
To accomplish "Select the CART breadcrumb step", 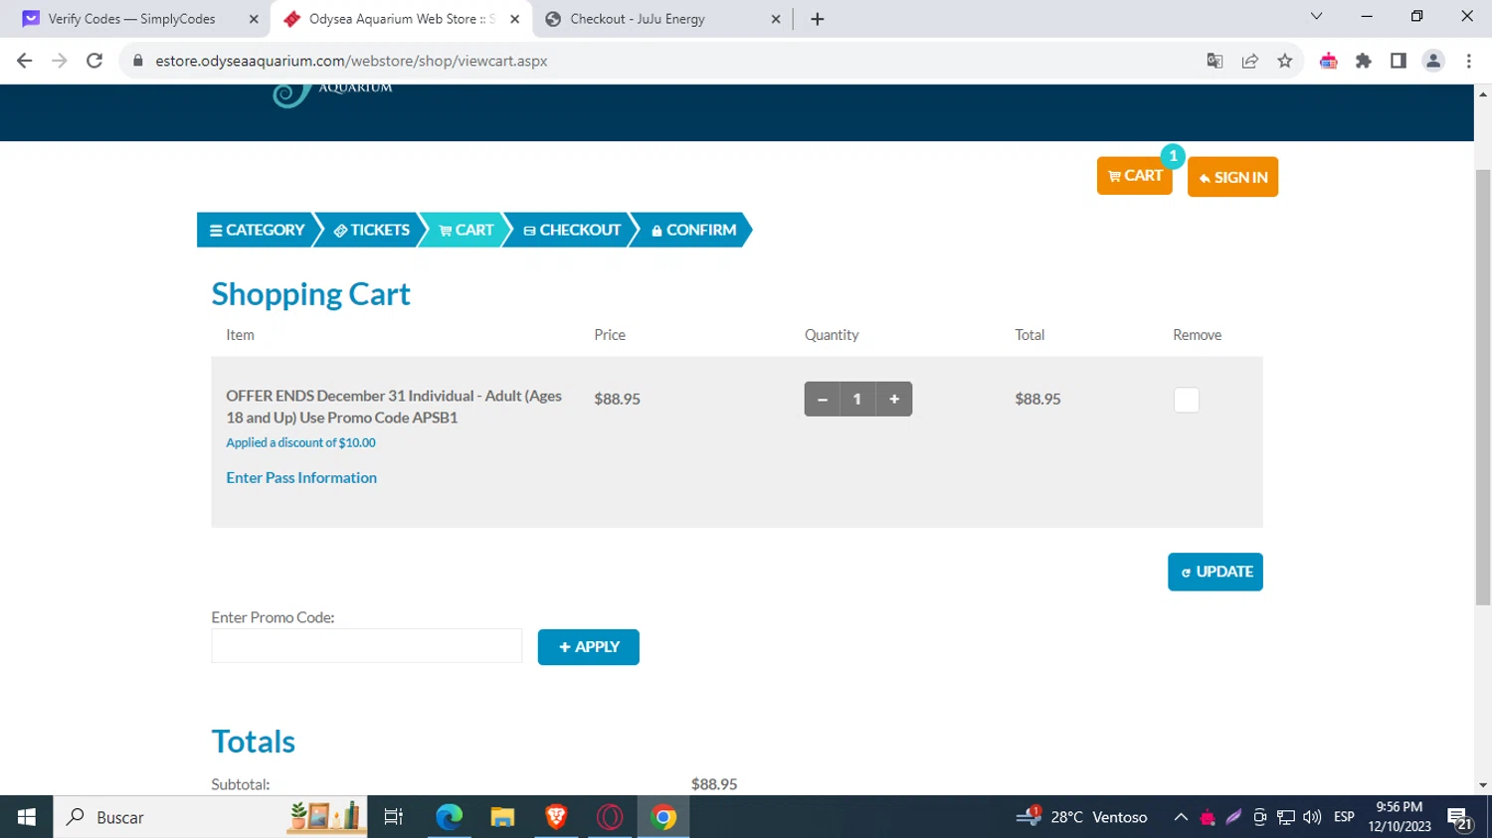I will [x=466, y=230].
